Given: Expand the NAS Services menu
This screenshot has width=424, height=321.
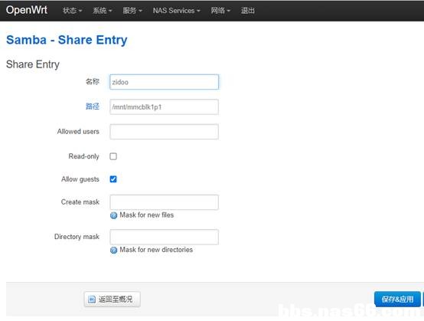Looking at the screenshot, I should pyautogui.click(x=176, y=11).
